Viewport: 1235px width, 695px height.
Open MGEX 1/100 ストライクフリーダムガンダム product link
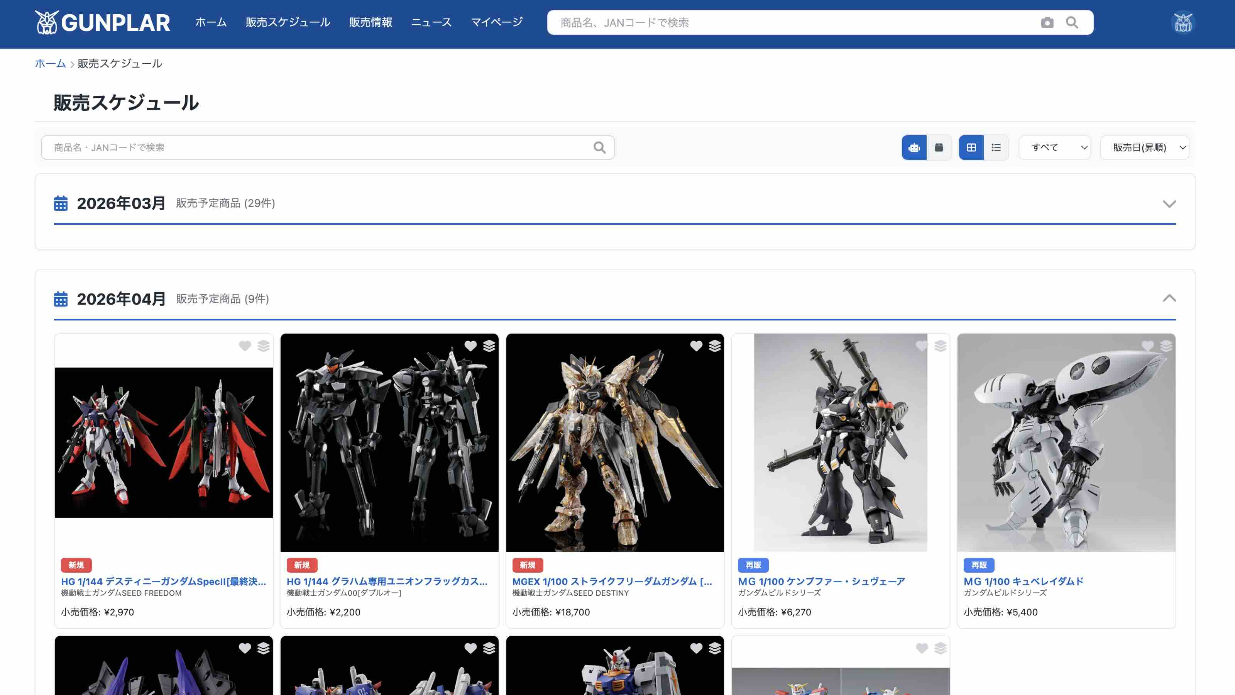click(x=612, y=581)
